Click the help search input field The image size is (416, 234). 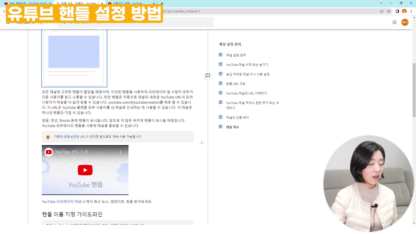pos(135,22)
